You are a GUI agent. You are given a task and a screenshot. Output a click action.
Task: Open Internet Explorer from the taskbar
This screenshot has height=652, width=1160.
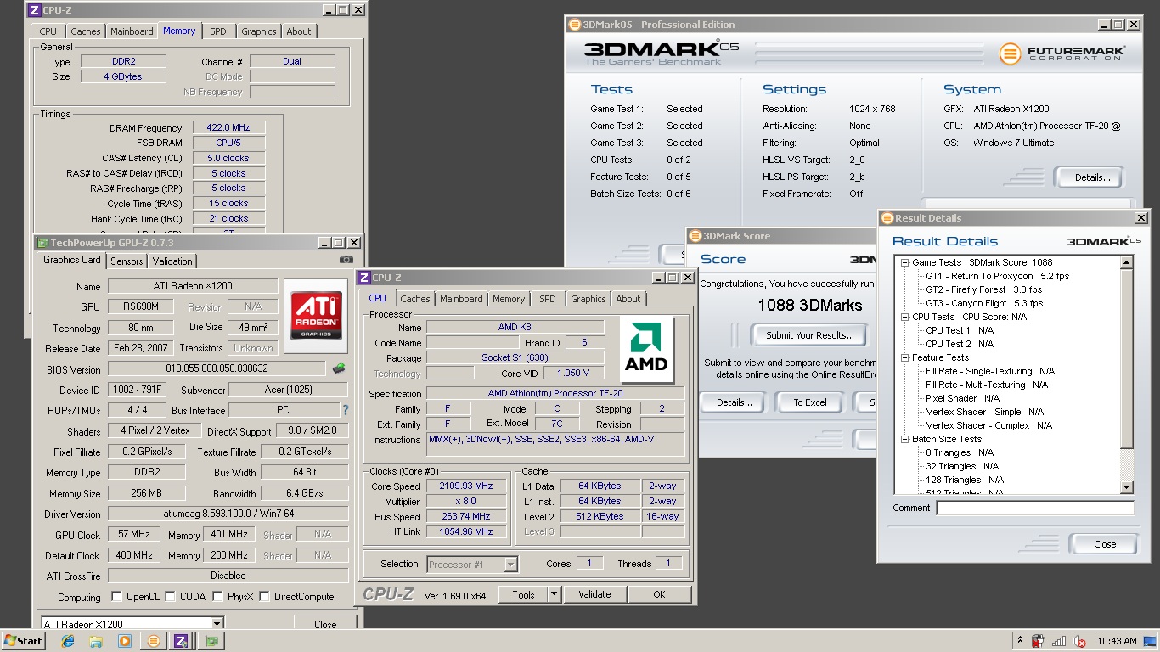[68, 641]
